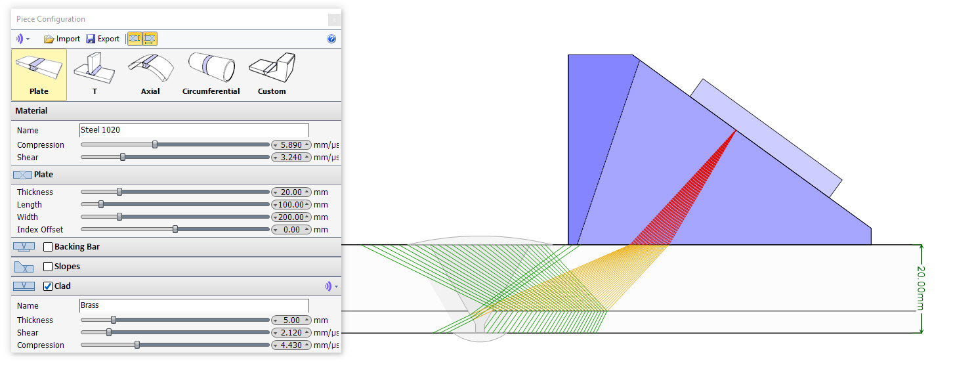Toggle the thickness dimension display button
Screen dimensions: 953x371
[x=135, y=39]
